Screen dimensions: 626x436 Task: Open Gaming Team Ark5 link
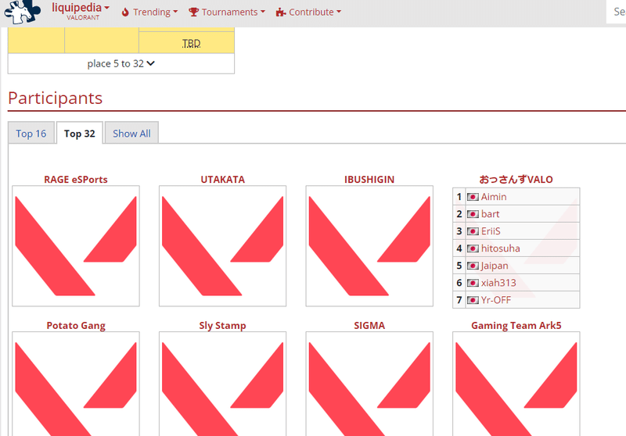516,326
